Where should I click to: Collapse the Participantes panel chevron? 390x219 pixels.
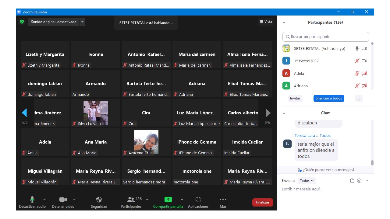pyautogui.click(x=284, y=23)
